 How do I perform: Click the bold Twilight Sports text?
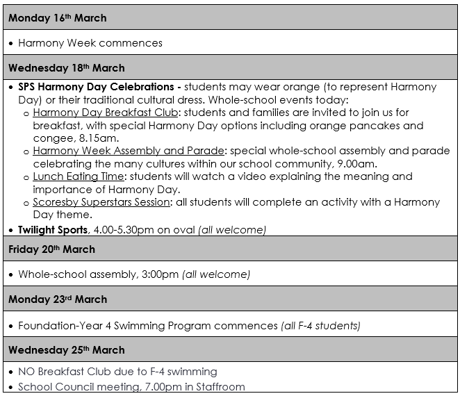(x=53, y=229)
